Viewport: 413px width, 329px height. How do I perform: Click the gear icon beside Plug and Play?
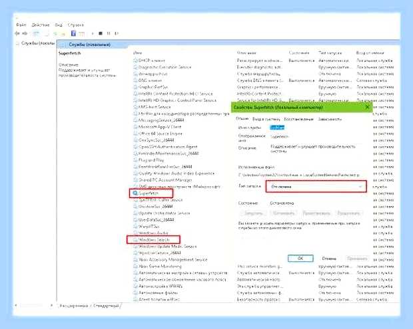[135, 160]
